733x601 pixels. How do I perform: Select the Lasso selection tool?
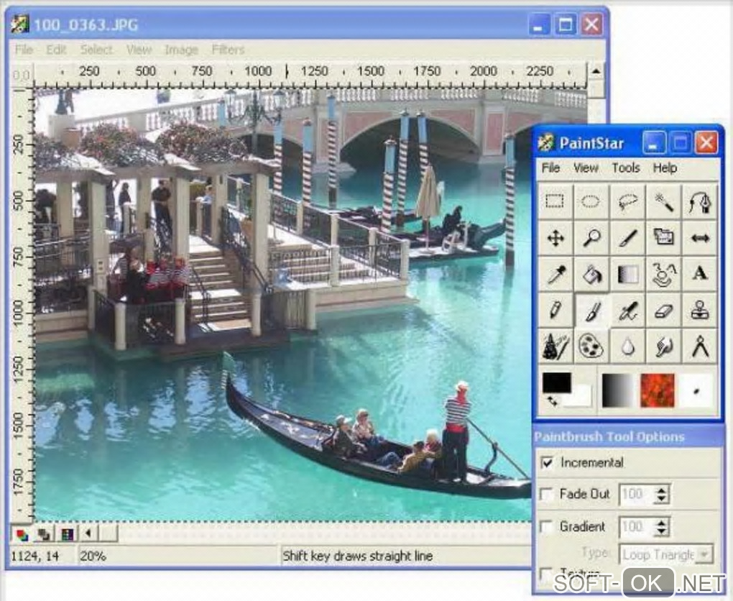(627, 201)
